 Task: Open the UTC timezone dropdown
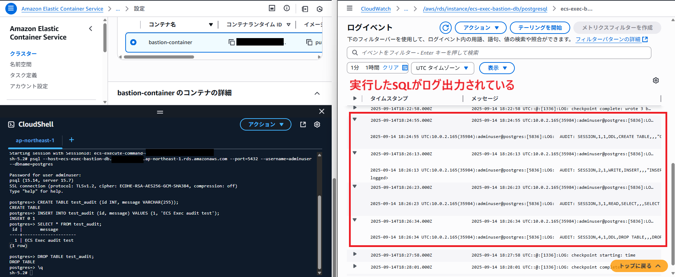(x=442, y=68)
